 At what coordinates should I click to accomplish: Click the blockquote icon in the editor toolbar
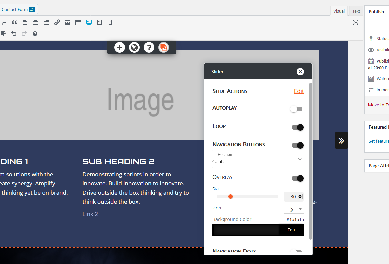click(14, 22)
